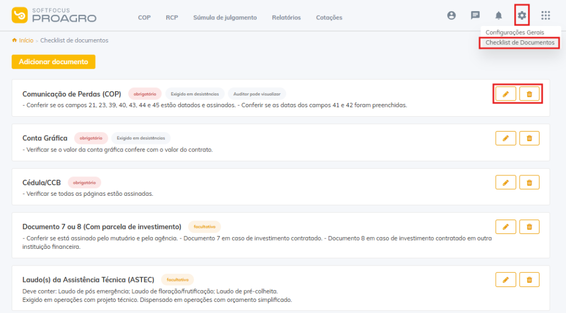Select Checklist de Documentos menu entry
The width and height of the screenshot is (566, 313).
(x=520, y=43)
